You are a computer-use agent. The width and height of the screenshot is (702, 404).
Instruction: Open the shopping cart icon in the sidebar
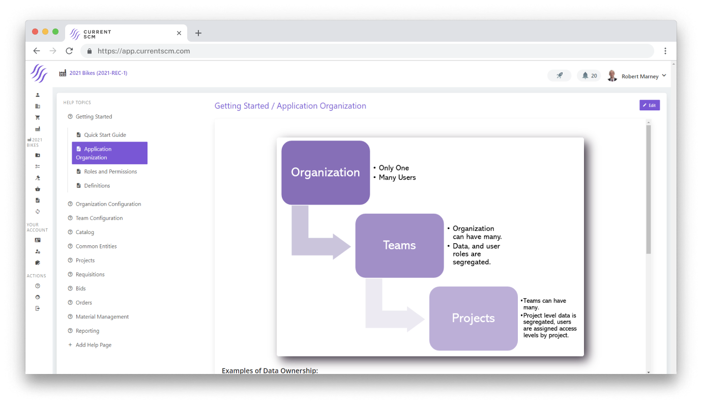coord(38,117)
